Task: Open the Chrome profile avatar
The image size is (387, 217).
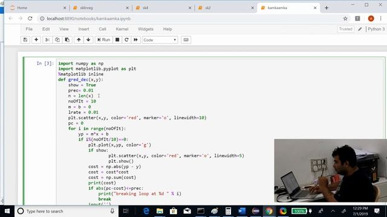Action: pos(371,19)
